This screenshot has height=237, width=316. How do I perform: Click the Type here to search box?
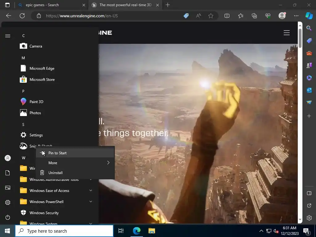click(64, 231)
